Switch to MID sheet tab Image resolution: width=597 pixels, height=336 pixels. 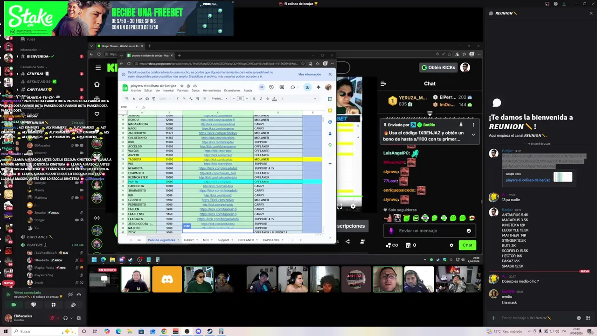pyautogui.click(x=206, y=240)
